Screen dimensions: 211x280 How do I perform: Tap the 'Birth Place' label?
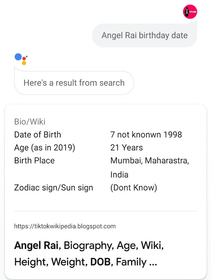[x=34, y=161]
